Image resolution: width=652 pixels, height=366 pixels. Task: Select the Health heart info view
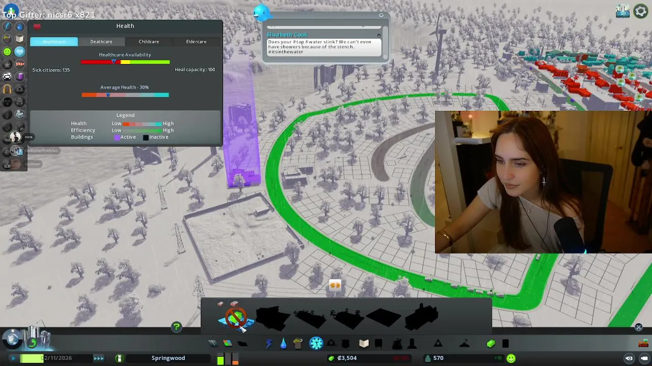pos(20,51)
